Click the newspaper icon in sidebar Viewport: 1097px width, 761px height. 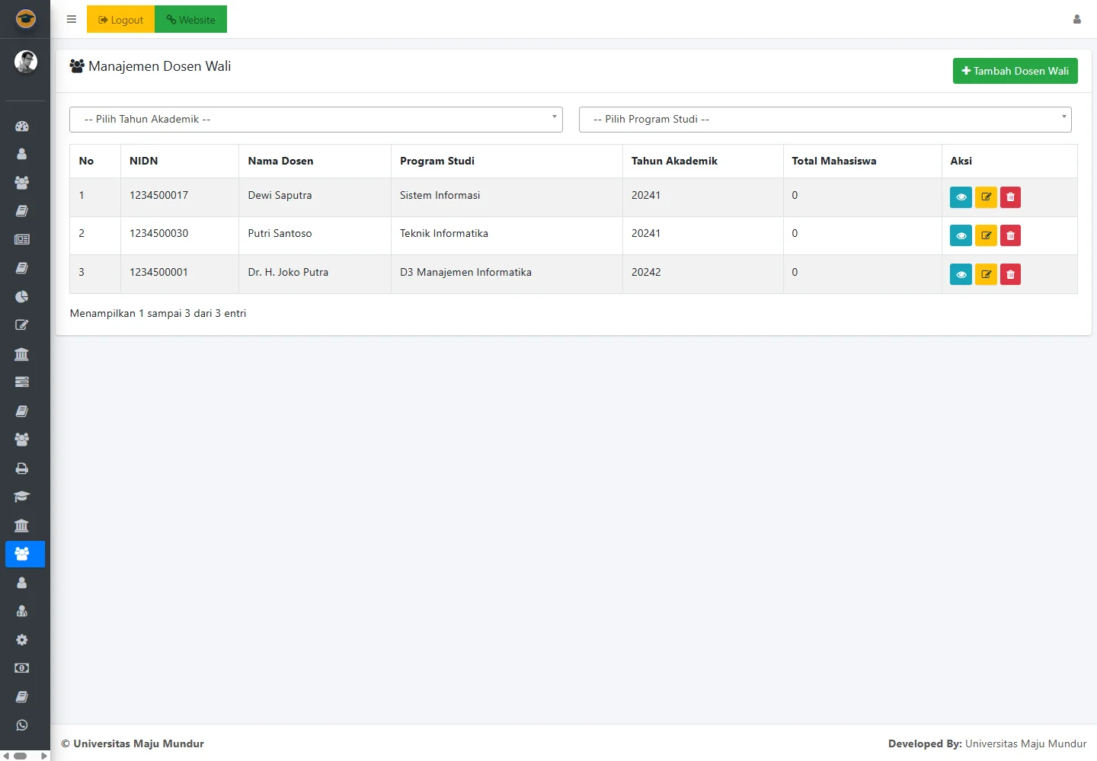click(22, 239)
